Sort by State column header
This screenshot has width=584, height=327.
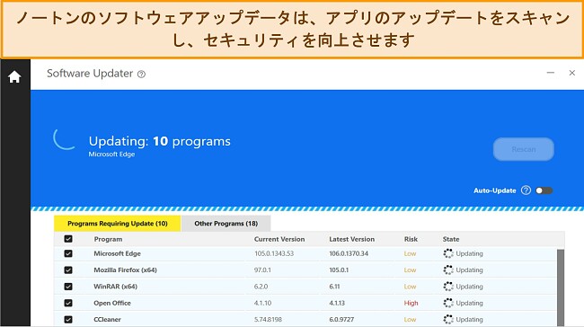point(451,239)
